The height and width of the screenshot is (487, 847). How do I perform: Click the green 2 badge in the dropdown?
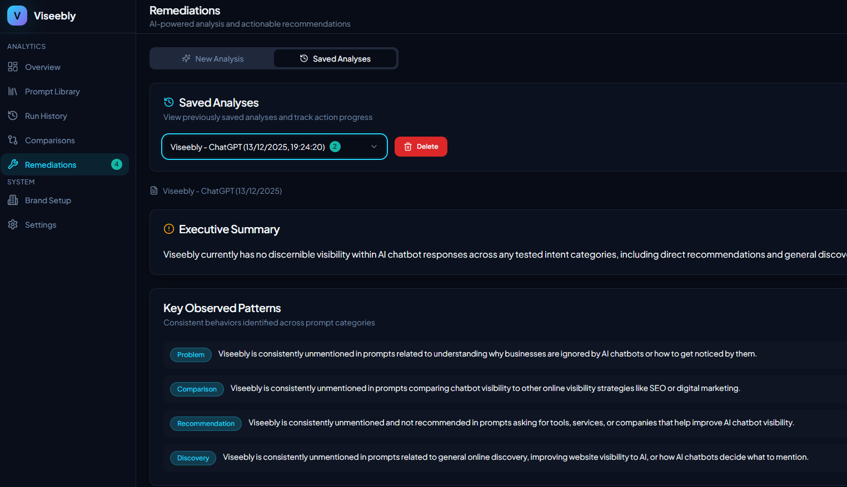(x=335, y=146)
